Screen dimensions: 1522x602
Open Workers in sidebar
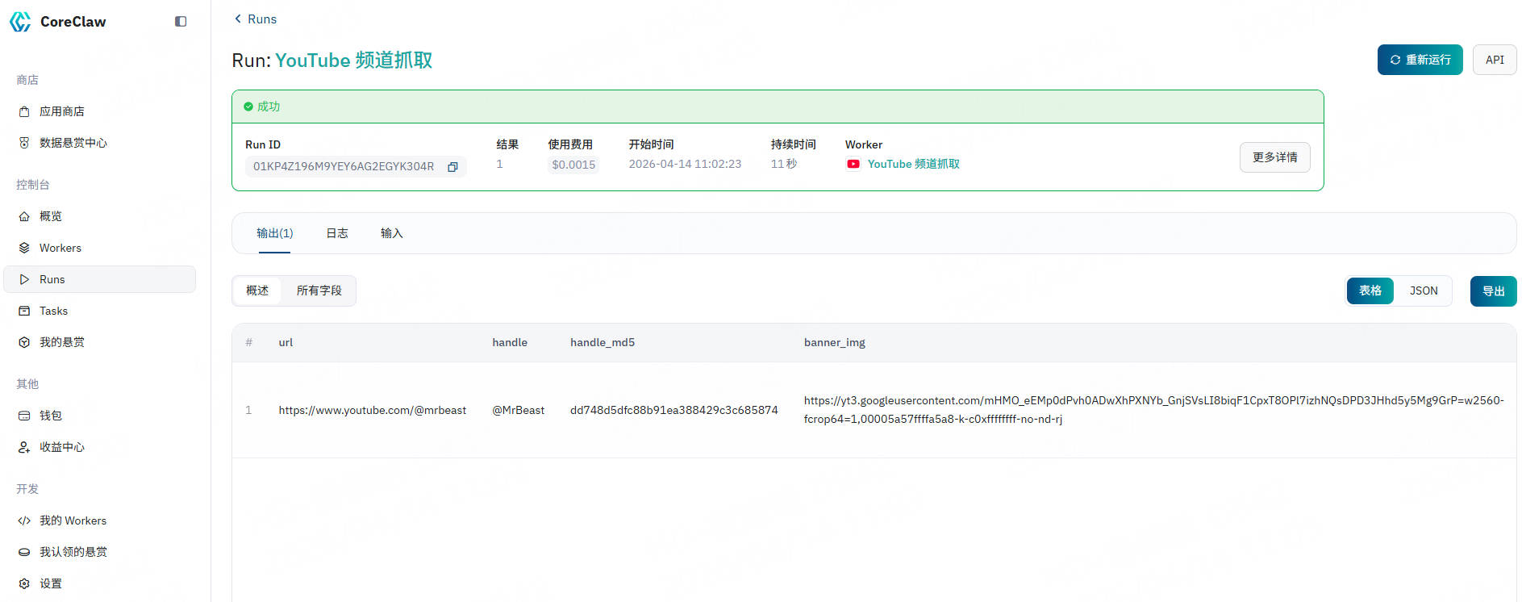pos(60,248)
